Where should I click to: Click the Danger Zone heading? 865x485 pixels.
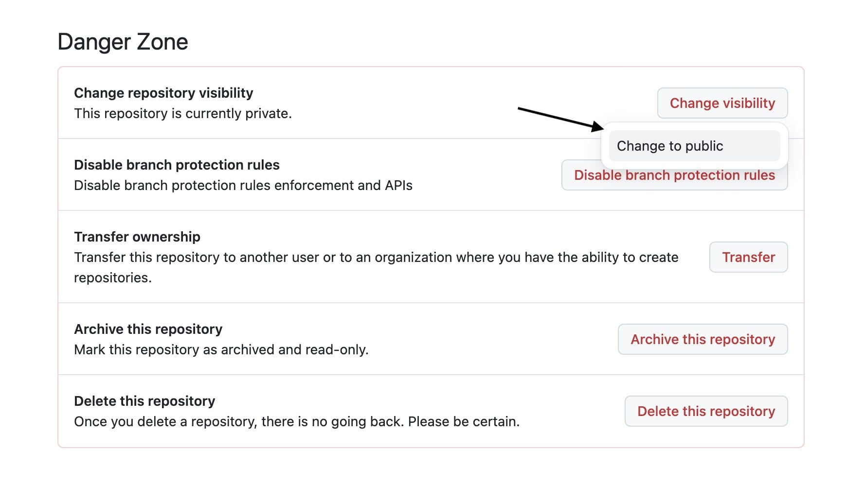(123, 42)
